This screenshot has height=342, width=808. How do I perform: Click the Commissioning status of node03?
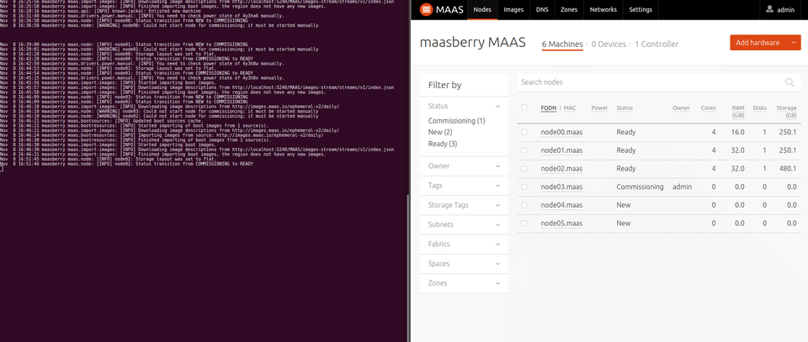point(640,187)
